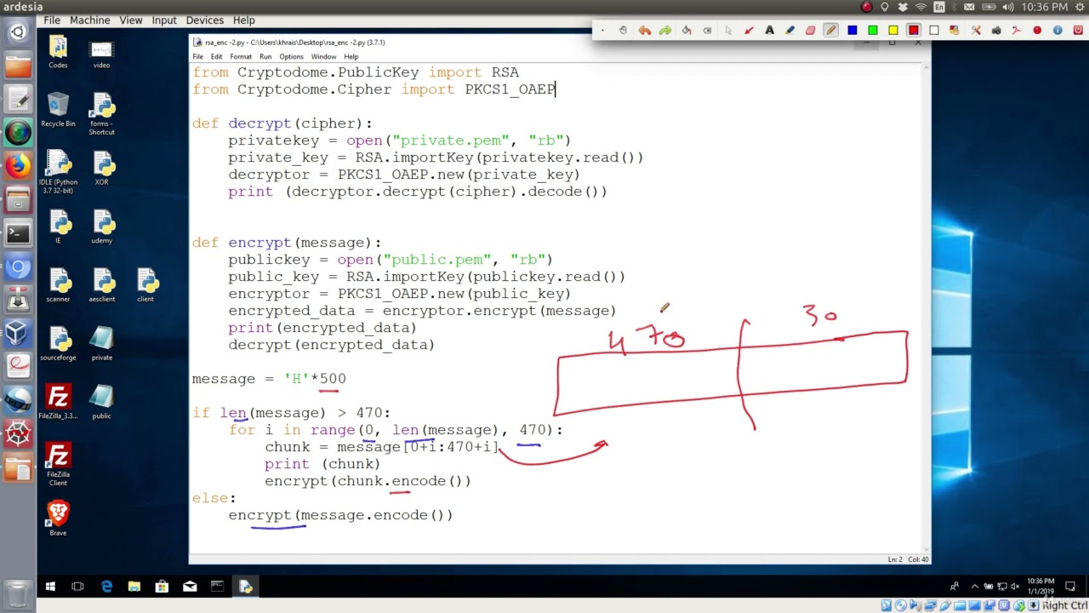The width and height of the screenshot is (1089, 613).
Task: Start recording with the red record button
Action: (x=1037, y=31)
